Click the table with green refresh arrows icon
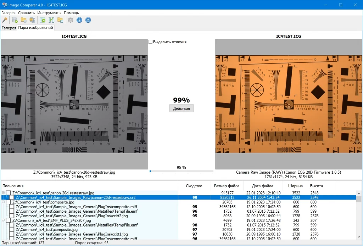The width and height of the screenshot is (363, 246). (43, 20)
